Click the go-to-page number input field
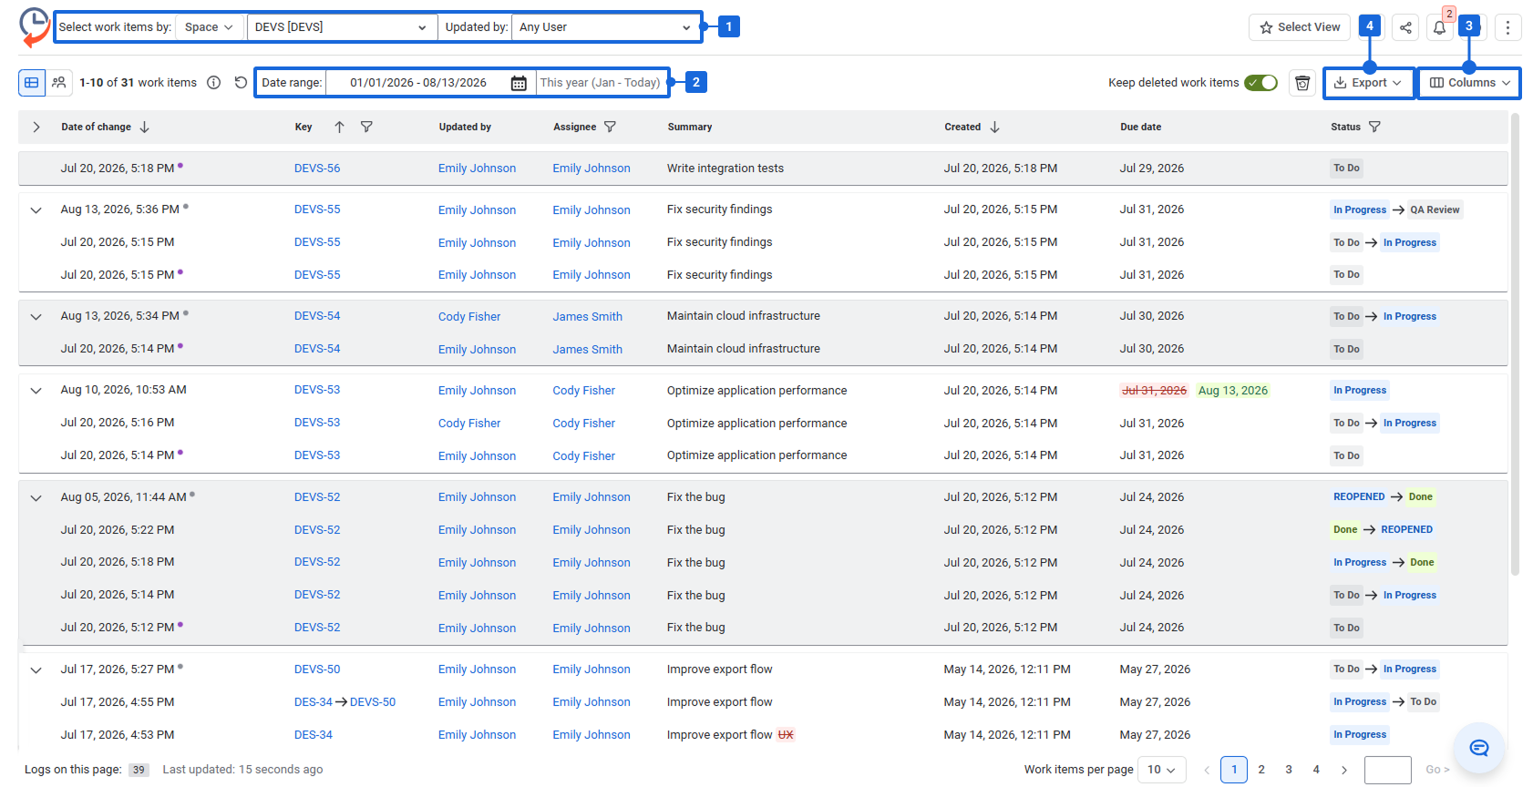 pyautogui.click(x=1388, y=770)
